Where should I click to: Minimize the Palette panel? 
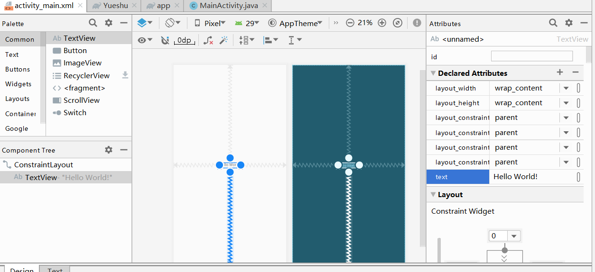click(x=124, y=23)
